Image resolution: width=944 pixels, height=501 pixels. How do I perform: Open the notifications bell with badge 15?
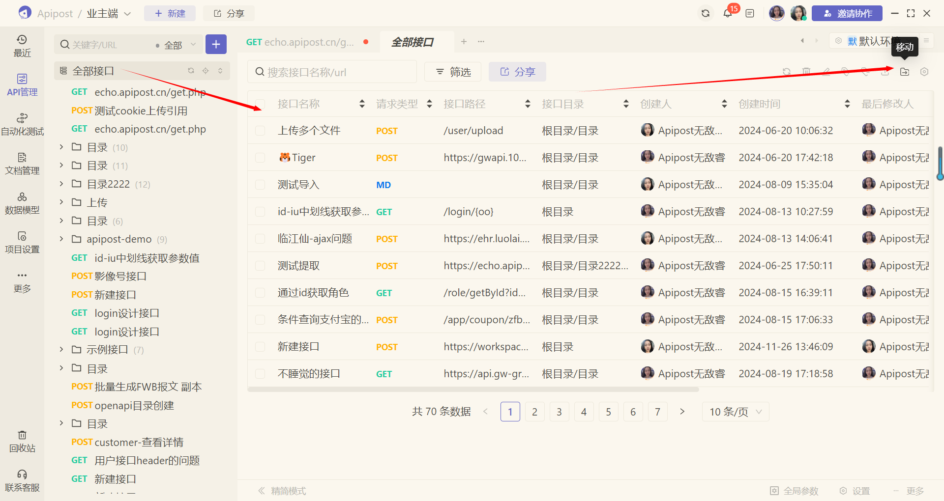click(728, 13)
